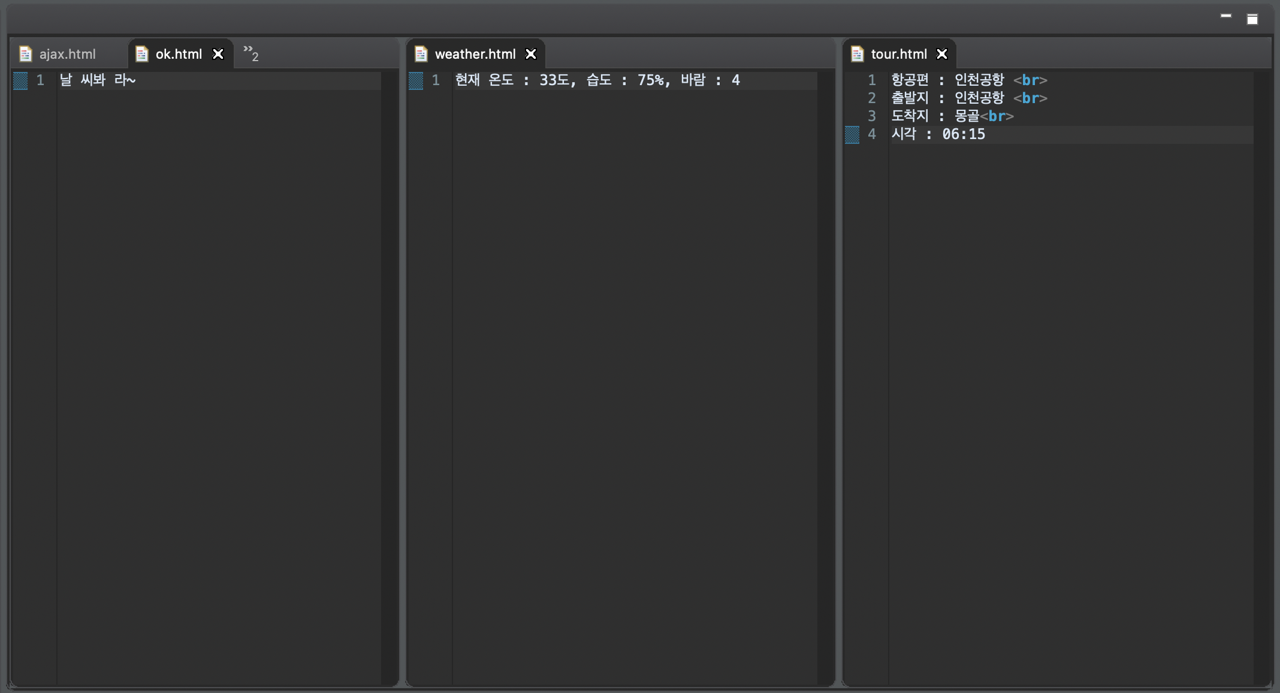Select the tour.html tab label

(898, 54)
